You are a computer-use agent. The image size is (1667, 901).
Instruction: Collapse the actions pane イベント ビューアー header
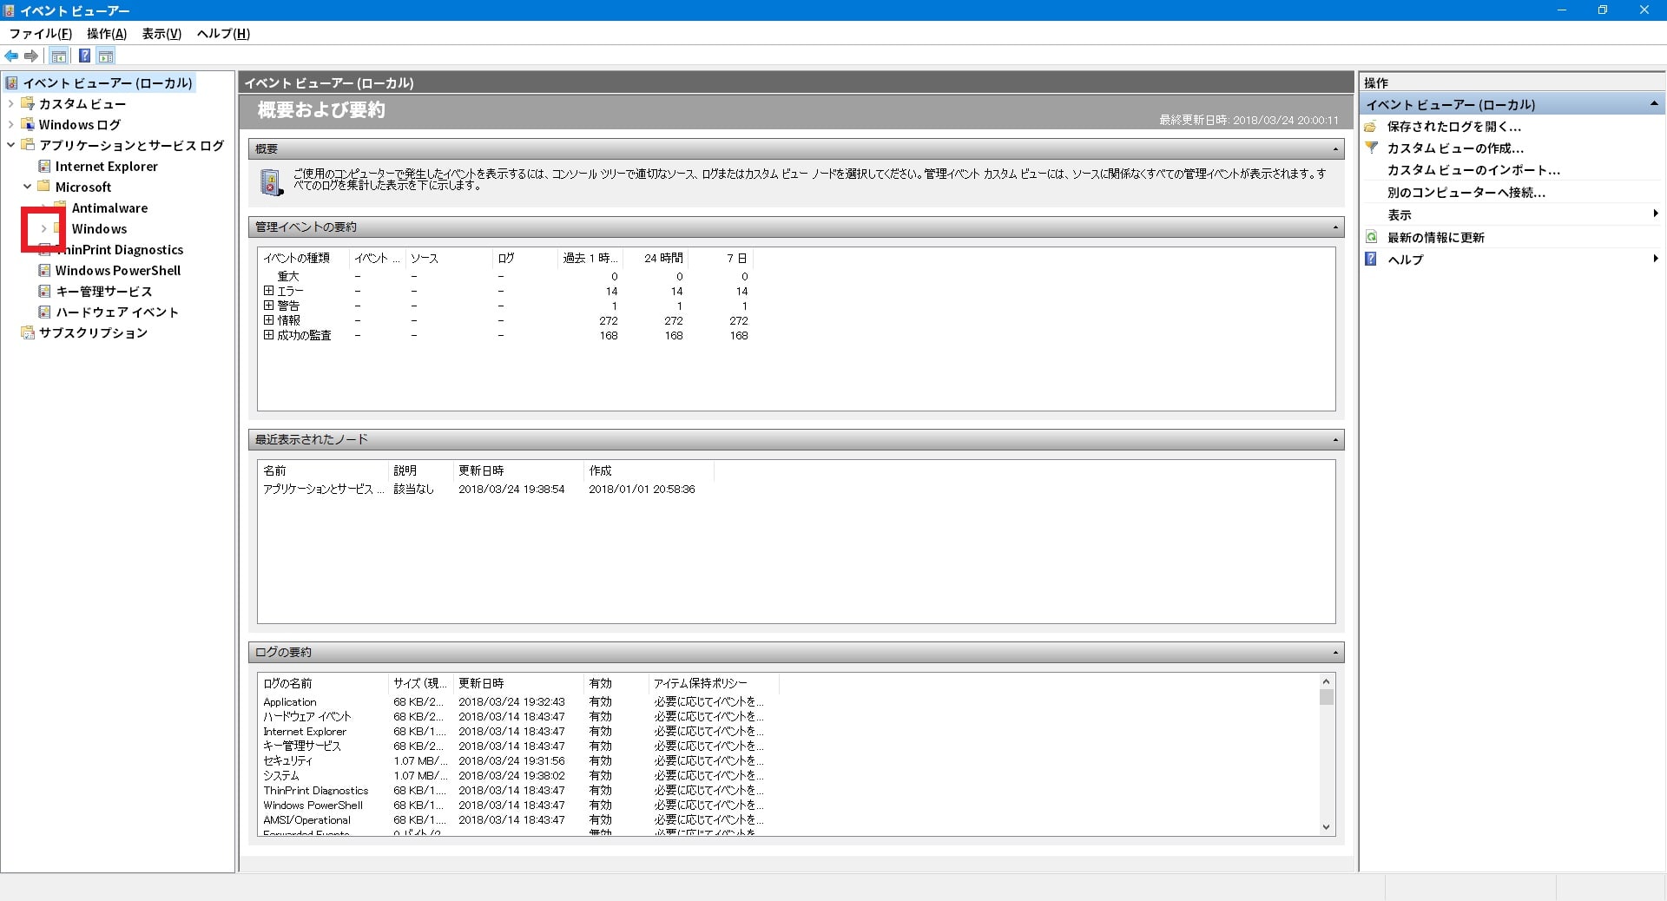click(x=1654, y=104)
